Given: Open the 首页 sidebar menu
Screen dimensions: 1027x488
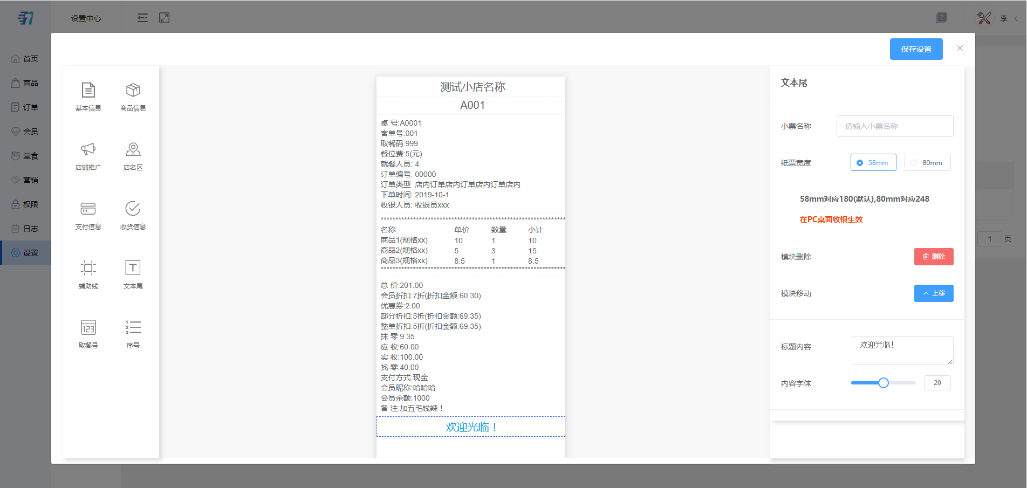Looking at the screenshot, I should click(x=25, y=59).
